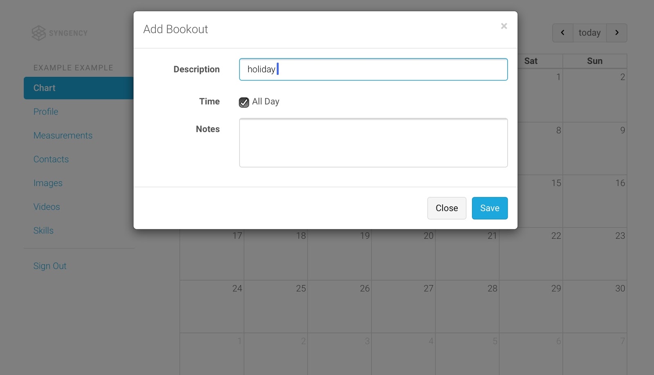Select calendar day 26
Image resolution: width=654 pixels, height=375 pixels.
point(340,306)
